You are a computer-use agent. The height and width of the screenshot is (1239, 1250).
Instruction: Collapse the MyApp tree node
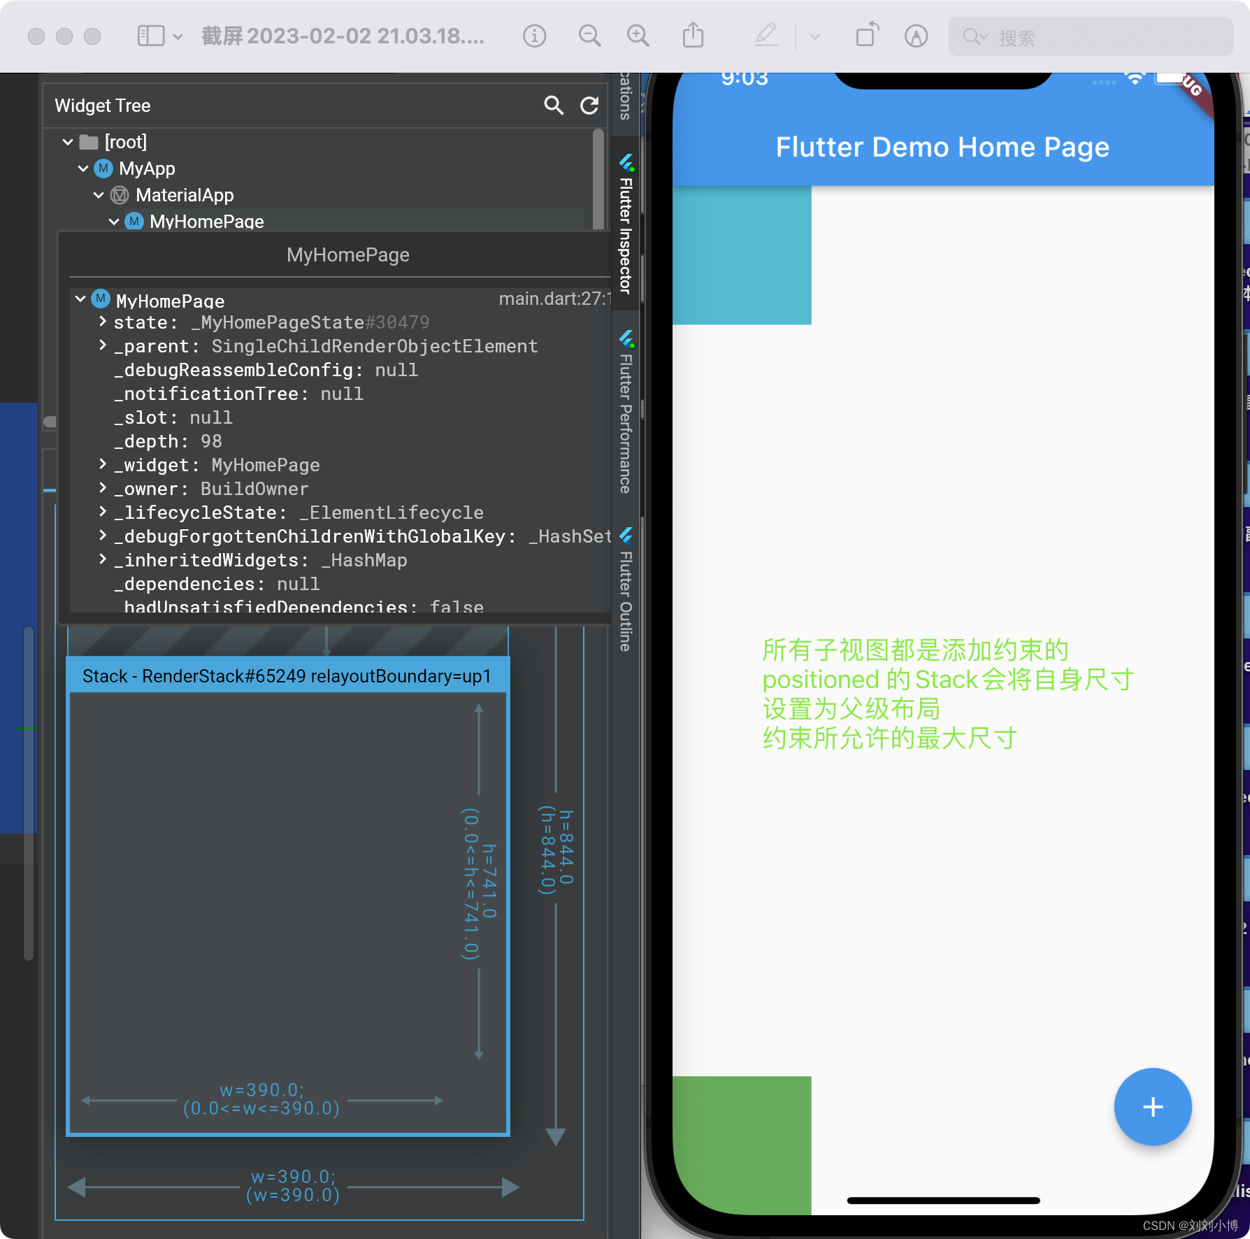coord(83,169)
